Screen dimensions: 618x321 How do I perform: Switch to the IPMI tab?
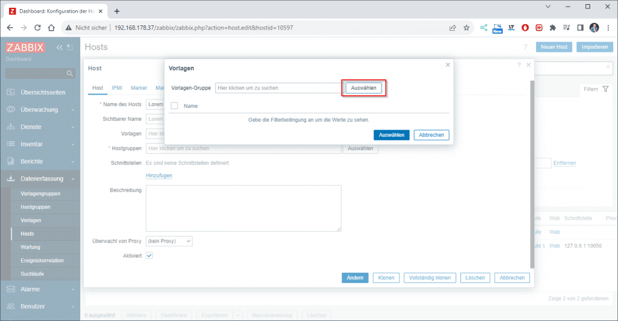[117, 87]
